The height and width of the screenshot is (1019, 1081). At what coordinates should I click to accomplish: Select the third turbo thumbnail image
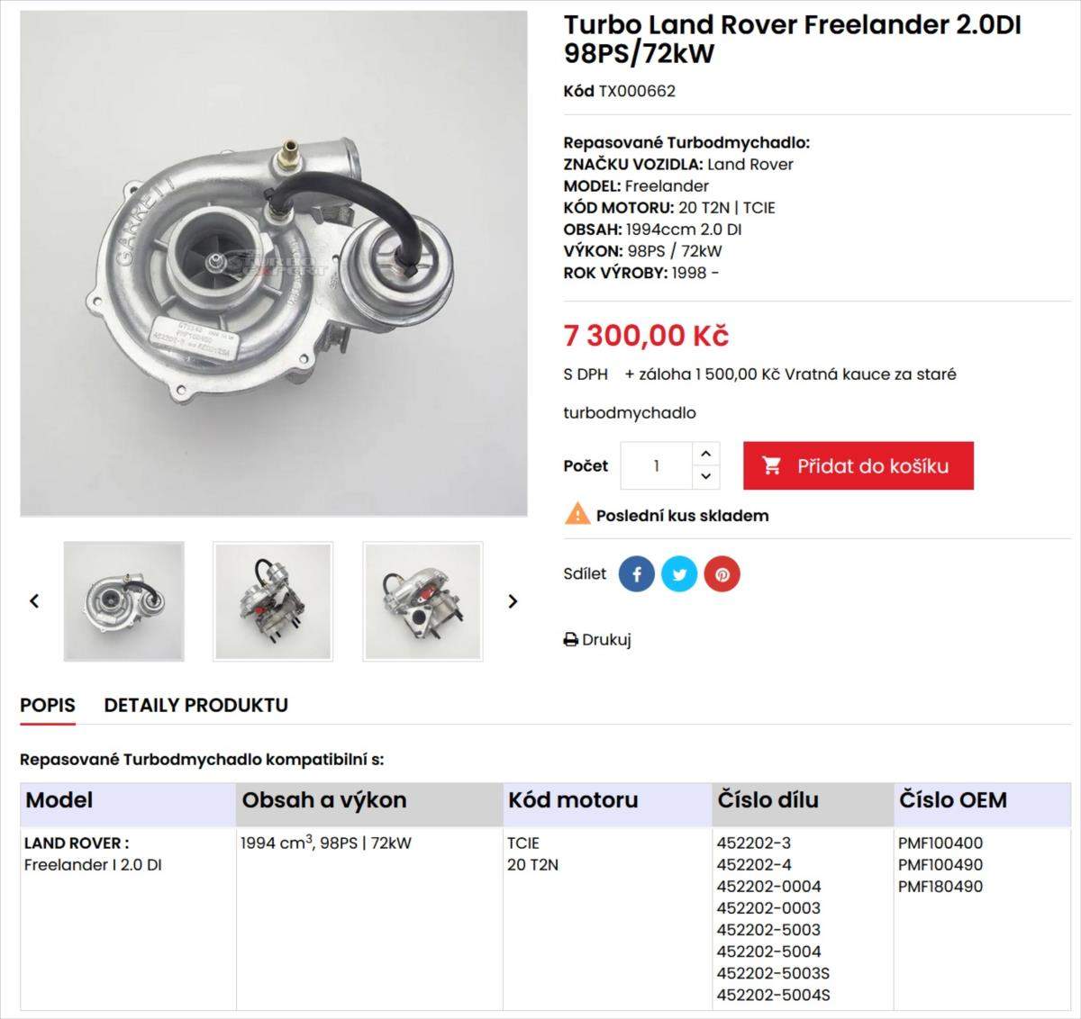point(422,600)
